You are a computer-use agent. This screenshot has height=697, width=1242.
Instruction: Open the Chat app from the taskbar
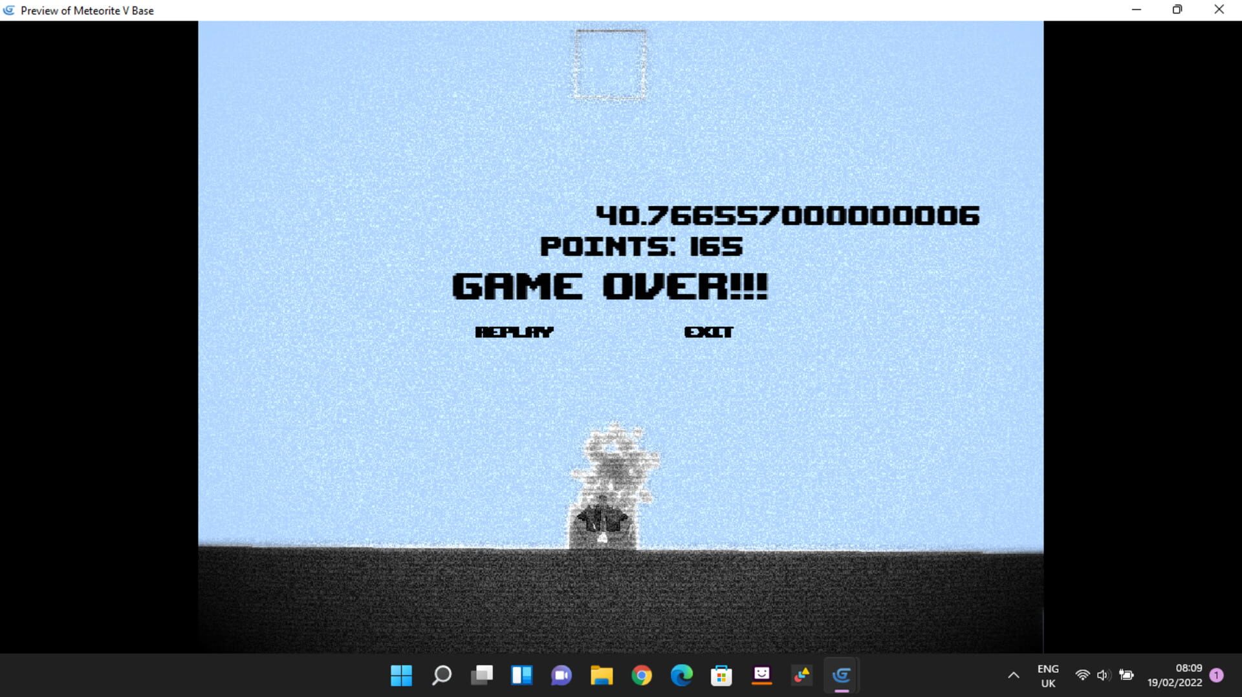(x=561, y=676)
